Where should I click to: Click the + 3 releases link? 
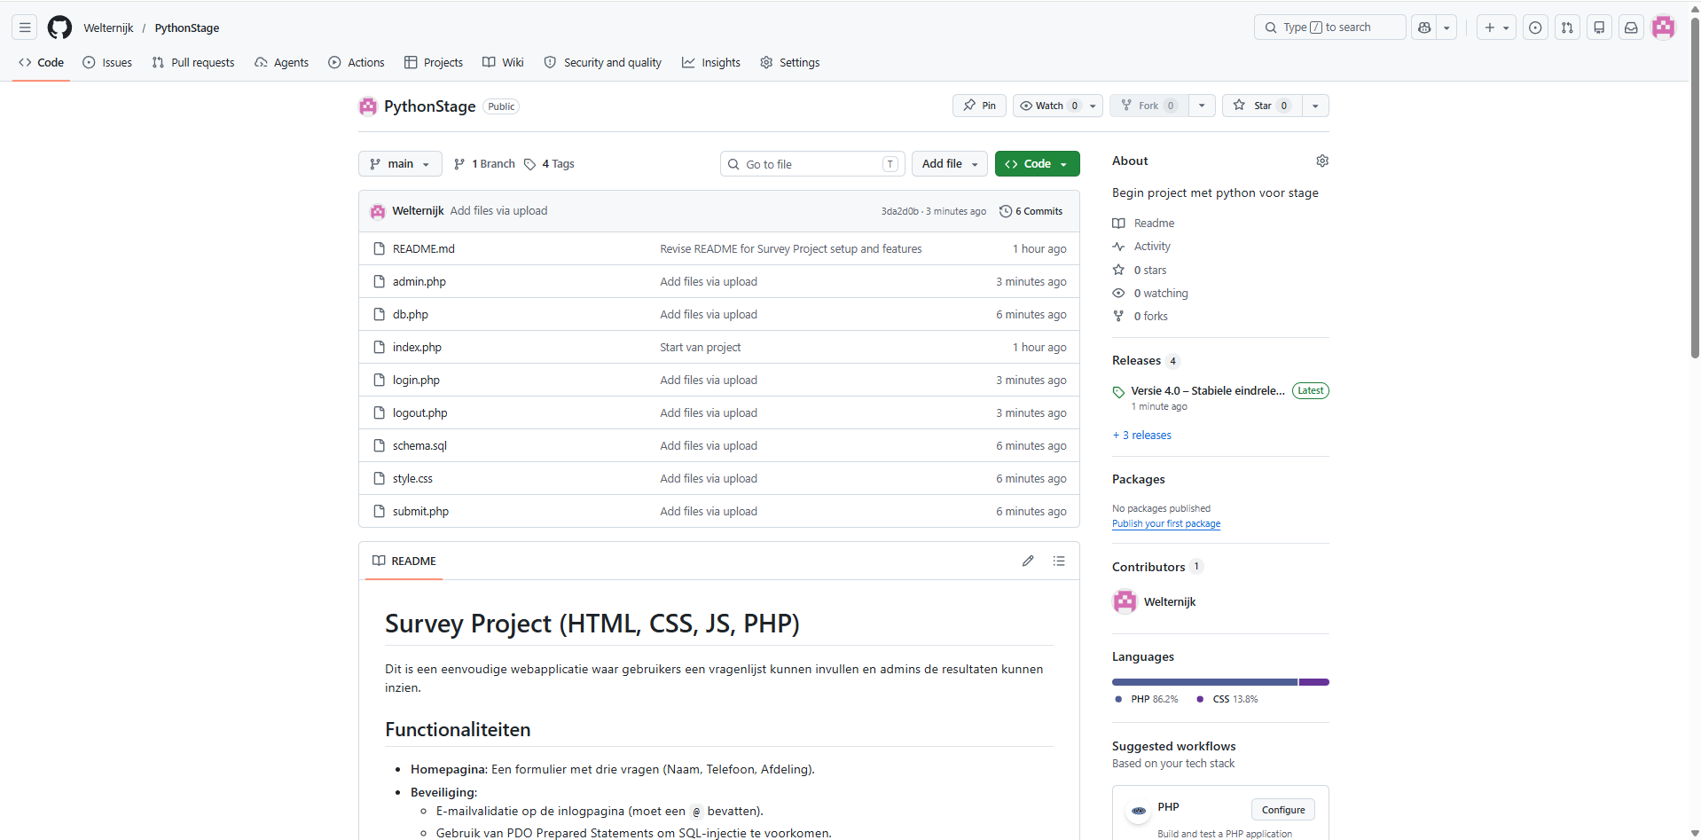click(x=1141, y=435)
